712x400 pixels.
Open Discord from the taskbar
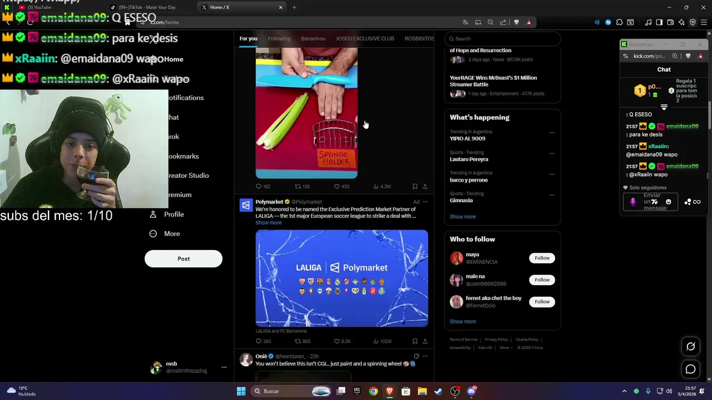click(x=471, y=391)
